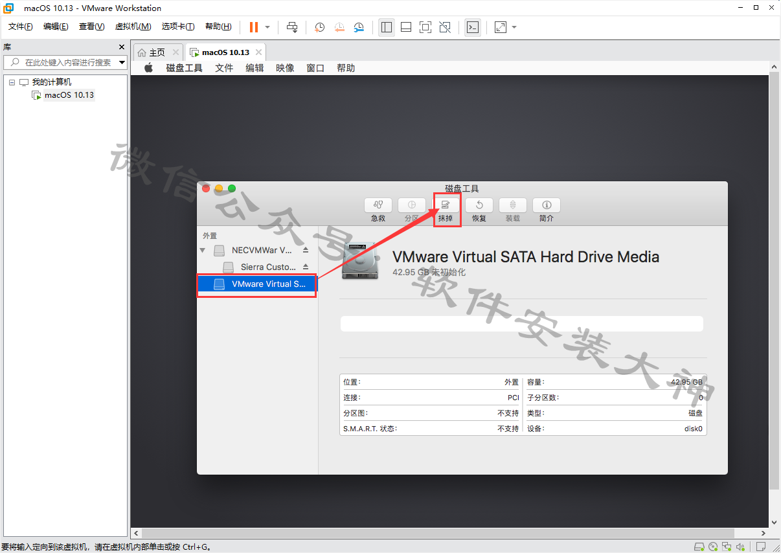Open the 查看(V) menu in VMware
This screenshot has height=553, width=781.
[91, 27]
